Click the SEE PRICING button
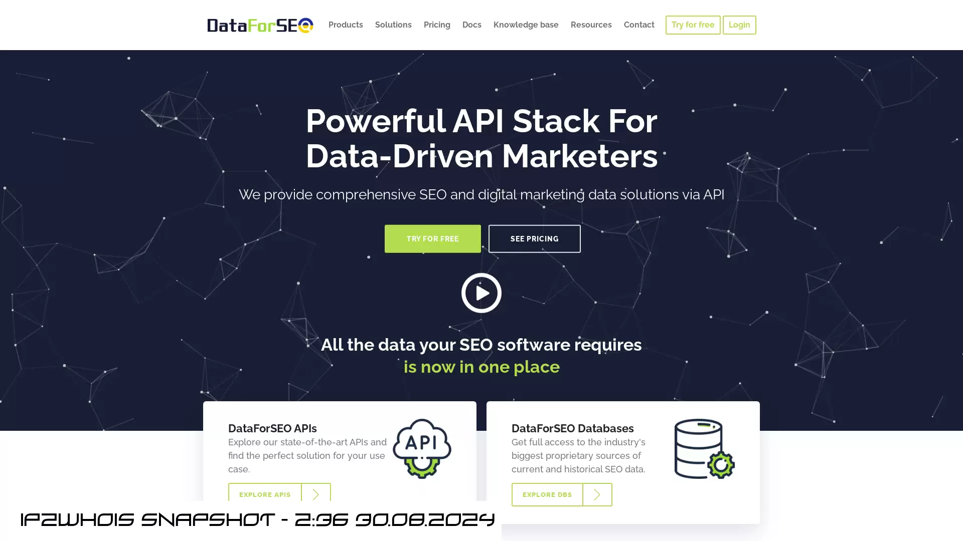Image resolution: width=963 pixels, height=541 pixels. pyautogui.click(x=534, y=238)
